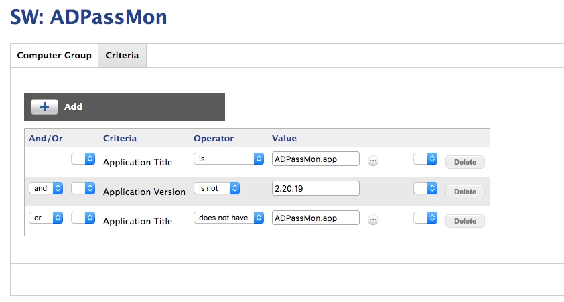This screenshot has width=564, height=302.
Task: Open the 'and' And/Or dropdown
Action: 46,188
